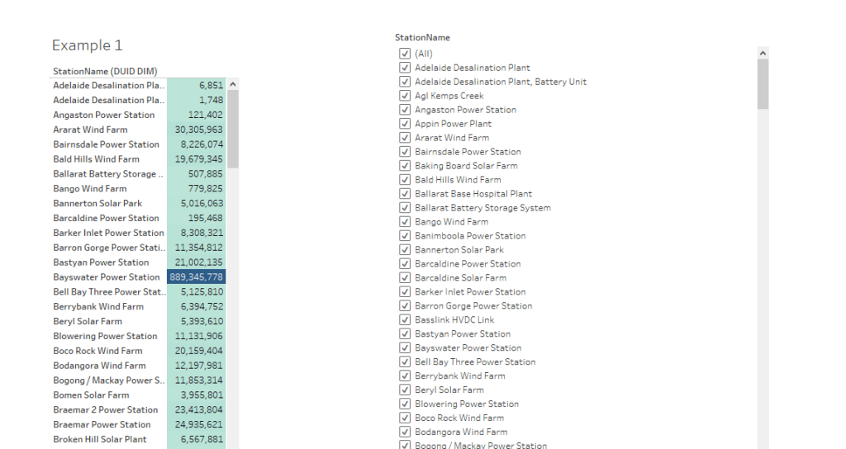Select the Bango Wind Farm table row label

click(x=90, y=189)
